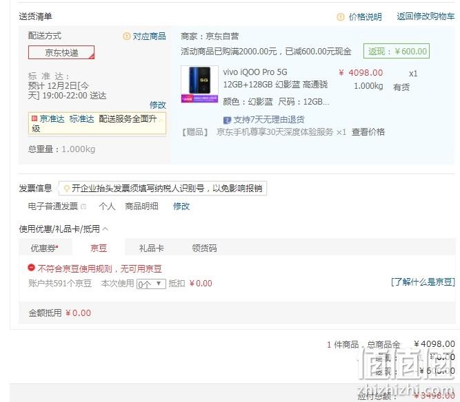
Task: Click the 7-day return support icon
Action: (x=227, y=120)
